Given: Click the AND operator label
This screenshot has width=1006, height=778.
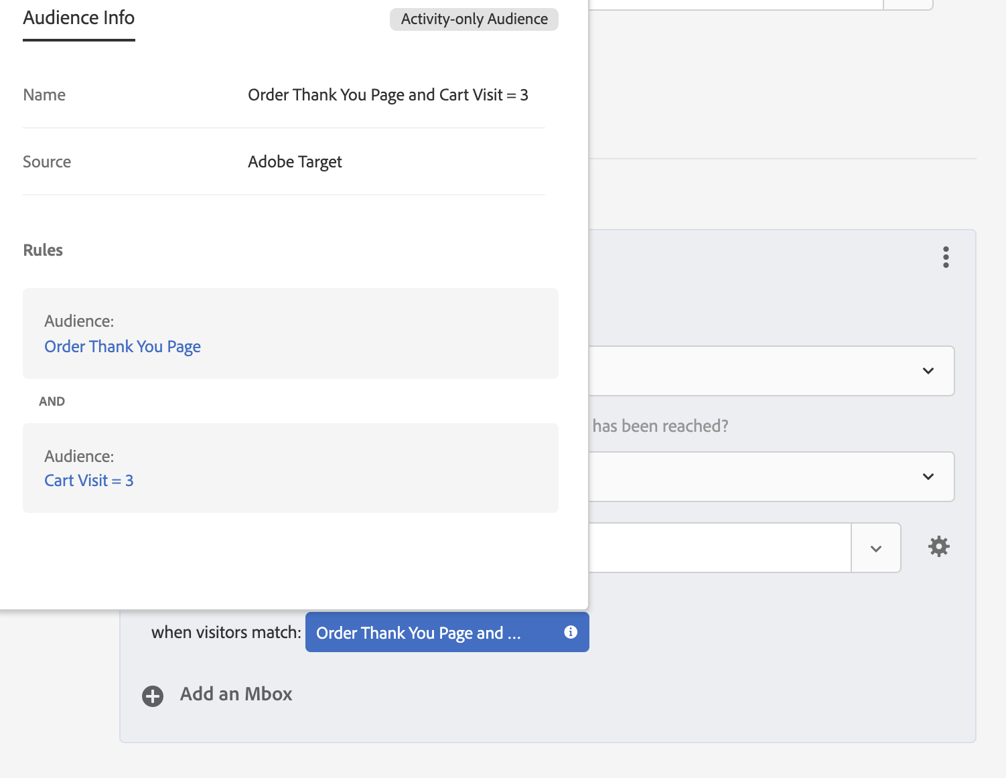Looking at the screenshot, I should click(52, 401).
